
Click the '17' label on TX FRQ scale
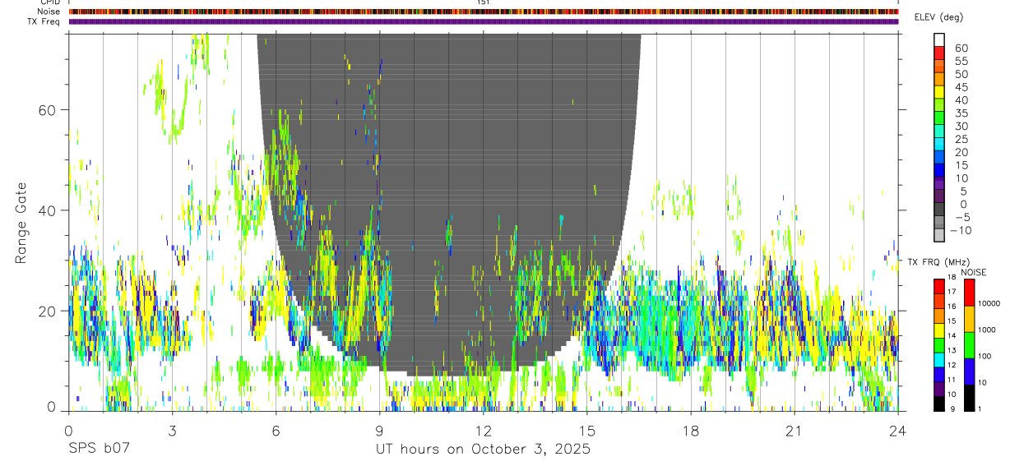(952, 292)
